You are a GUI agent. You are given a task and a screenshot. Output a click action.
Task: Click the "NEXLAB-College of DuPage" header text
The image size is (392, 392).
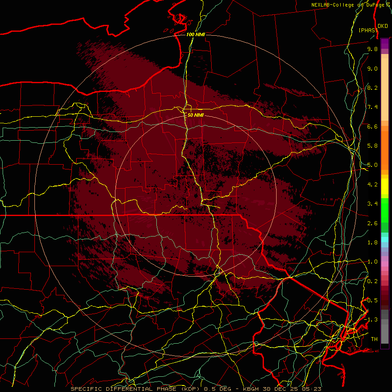point(348,5)
